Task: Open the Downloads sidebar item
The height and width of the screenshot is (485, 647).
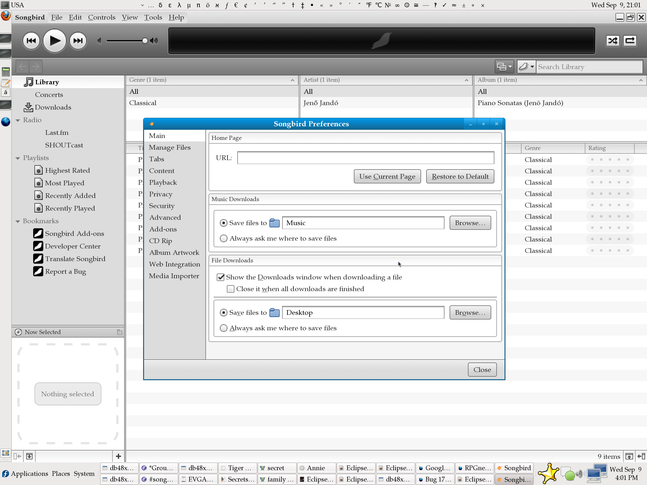Action: tap(68, 107)
